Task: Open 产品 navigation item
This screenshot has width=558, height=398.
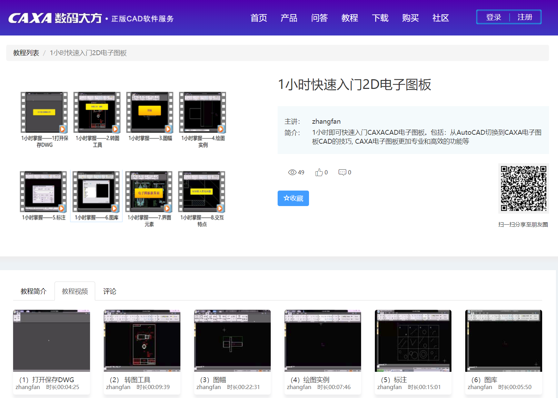Action: [289, 18]
